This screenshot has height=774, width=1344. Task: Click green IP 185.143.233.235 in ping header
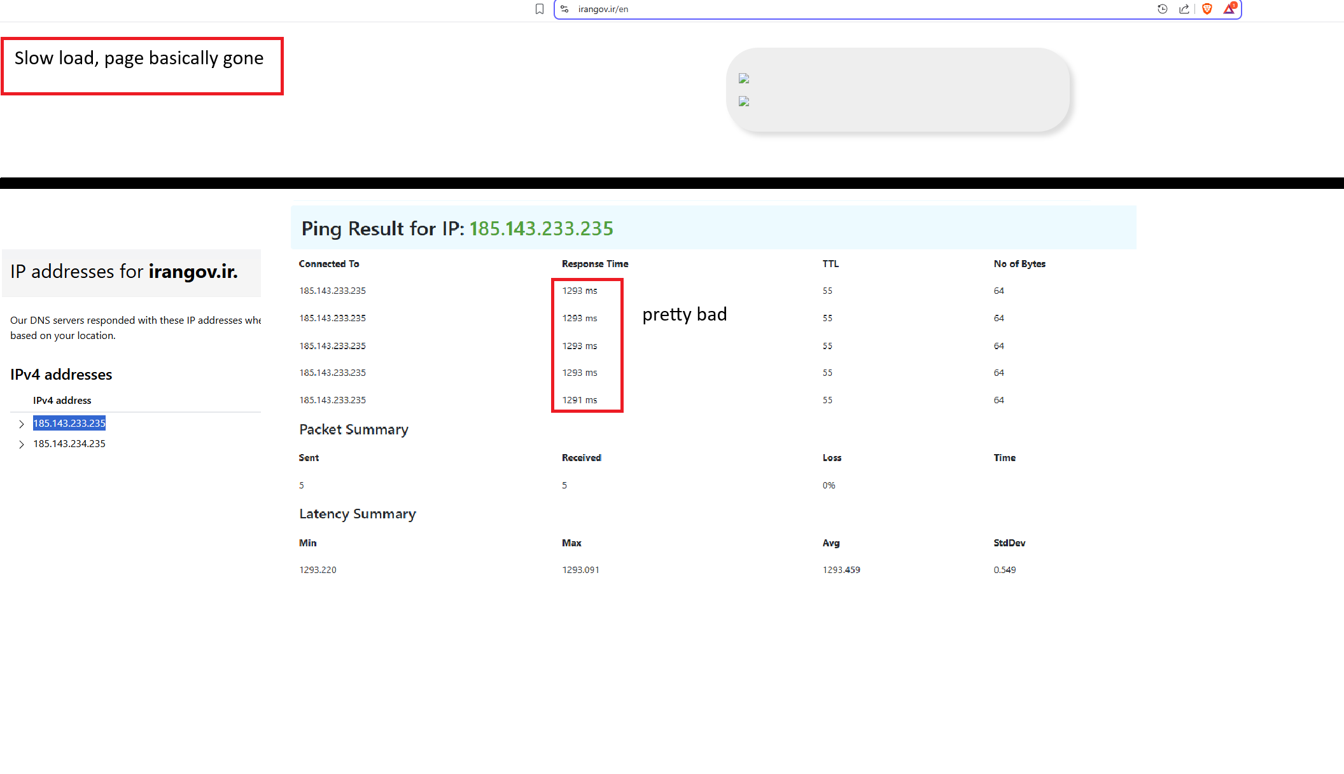pos(541,228)
